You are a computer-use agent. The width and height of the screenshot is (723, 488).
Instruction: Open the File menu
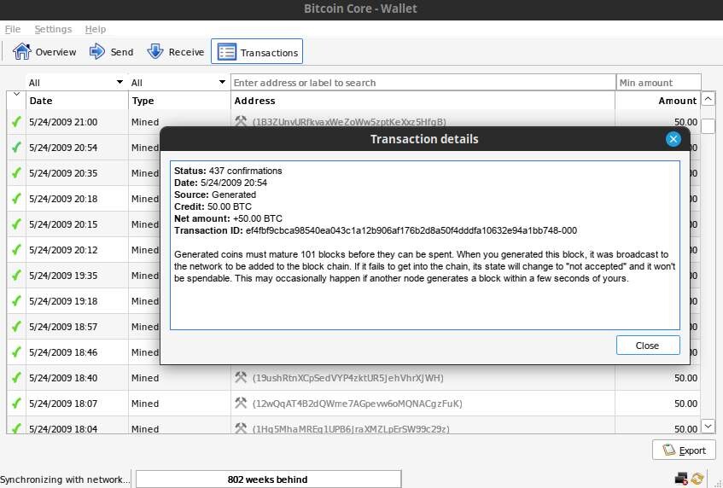13,29
